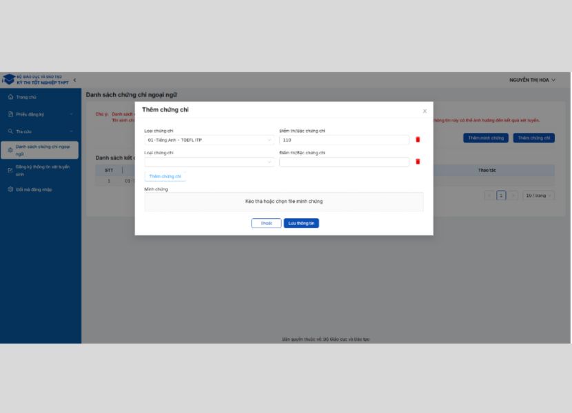Open the 10 / trang page size dropdown

(538, 195)
